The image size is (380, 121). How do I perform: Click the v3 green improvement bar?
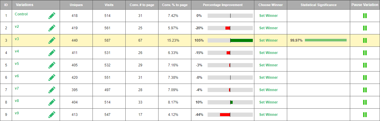pos(241,40)
